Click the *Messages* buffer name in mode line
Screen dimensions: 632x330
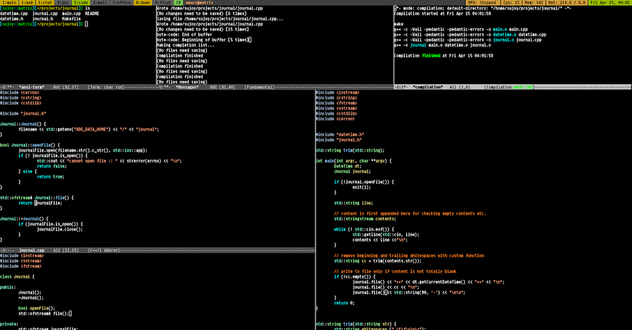pyautogui.click(x=187, y=87)
